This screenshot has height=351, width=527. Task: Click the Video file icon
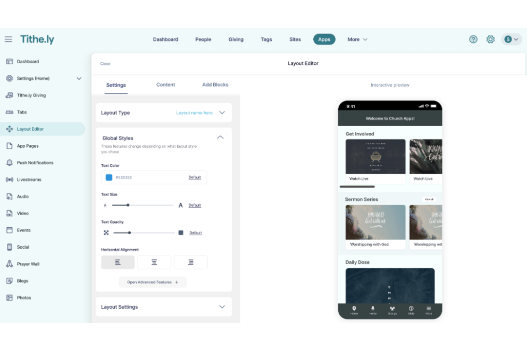click(9, 213)
